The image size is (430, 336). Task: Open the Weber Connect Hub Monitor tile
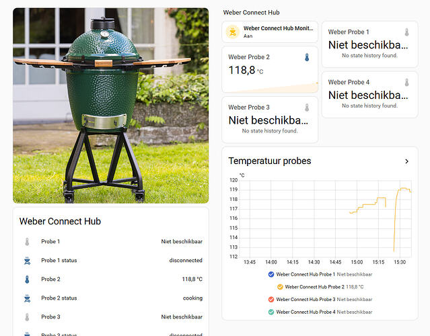[270, 32]
